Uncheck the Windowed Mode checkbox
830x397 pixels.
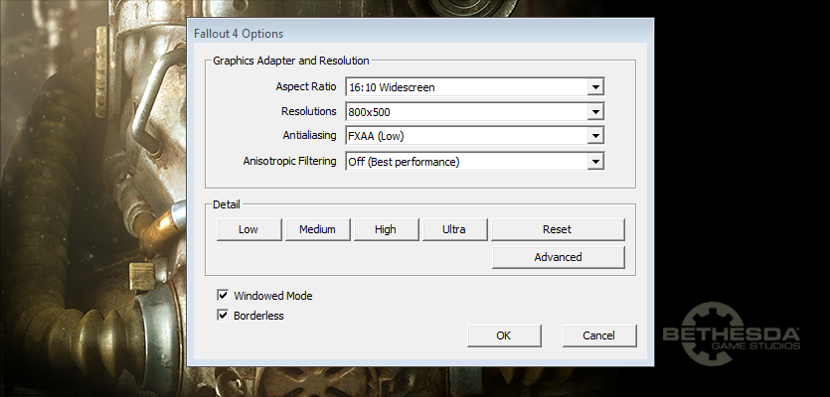(x=223, y=295)
